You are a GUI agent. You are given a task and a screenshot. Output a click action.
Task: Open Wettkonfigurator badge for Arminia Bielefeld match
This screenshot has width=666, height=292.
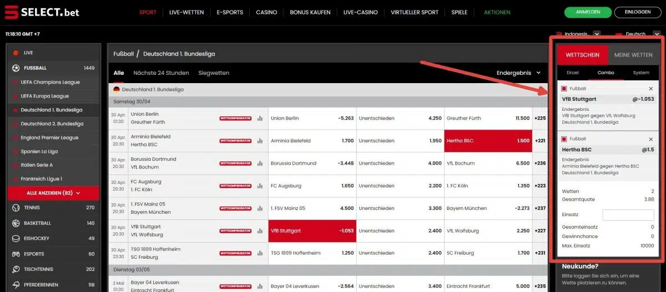(x=235, y=141)
